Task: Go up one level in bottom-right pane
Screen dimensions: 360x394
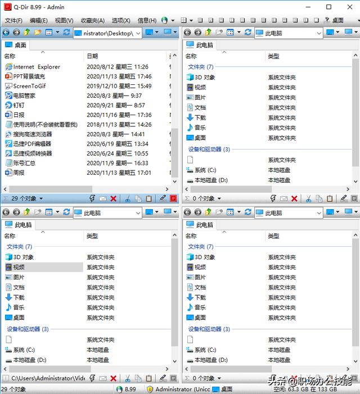Action: click(x=208, y=212)
